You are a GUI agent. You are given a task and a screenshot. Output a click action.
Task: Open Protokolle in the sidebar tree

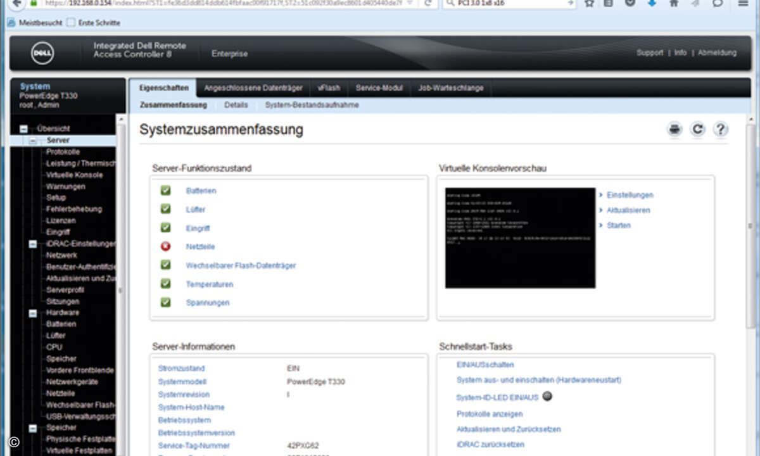[x=63, y=152]
